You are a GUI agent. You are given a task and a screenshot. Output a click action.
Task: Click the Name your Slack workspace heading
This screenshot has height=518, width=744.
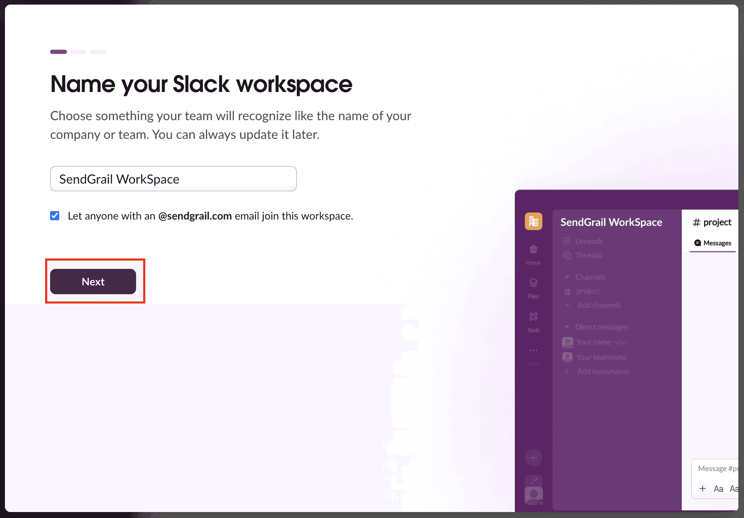click(201, 84)
